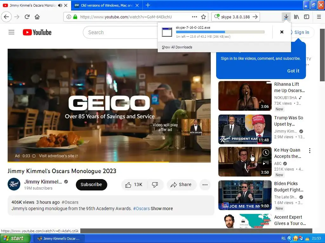Image resolution: width=325 pixels, height=243 pixels.
Task: Click Jimmy Kimmel channel name link
Action: coord(43,182)
